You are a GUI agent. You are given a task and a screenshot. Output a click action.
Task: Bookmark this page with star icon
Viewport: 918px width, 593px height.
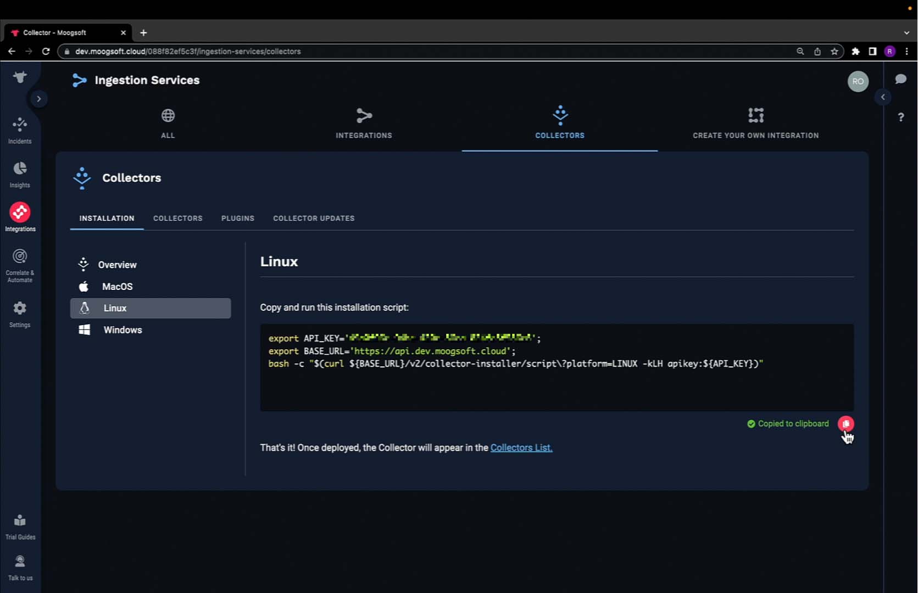point(834,51)
